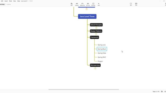The width and height of the screenshot is (166, 93).
Task: Select the SOLID Principles topic
Action: pos(96,25)
